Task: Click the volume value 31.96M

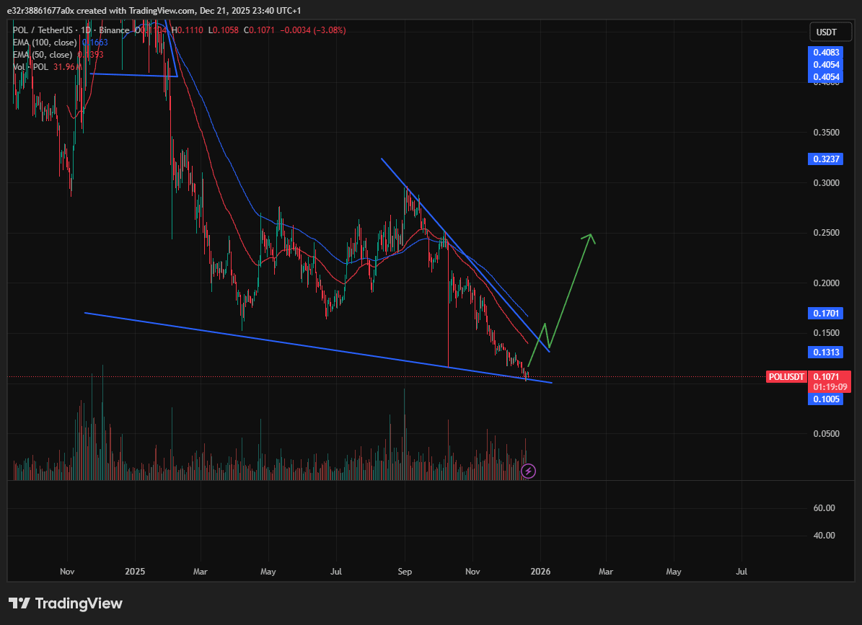Action: pos(67,67)
